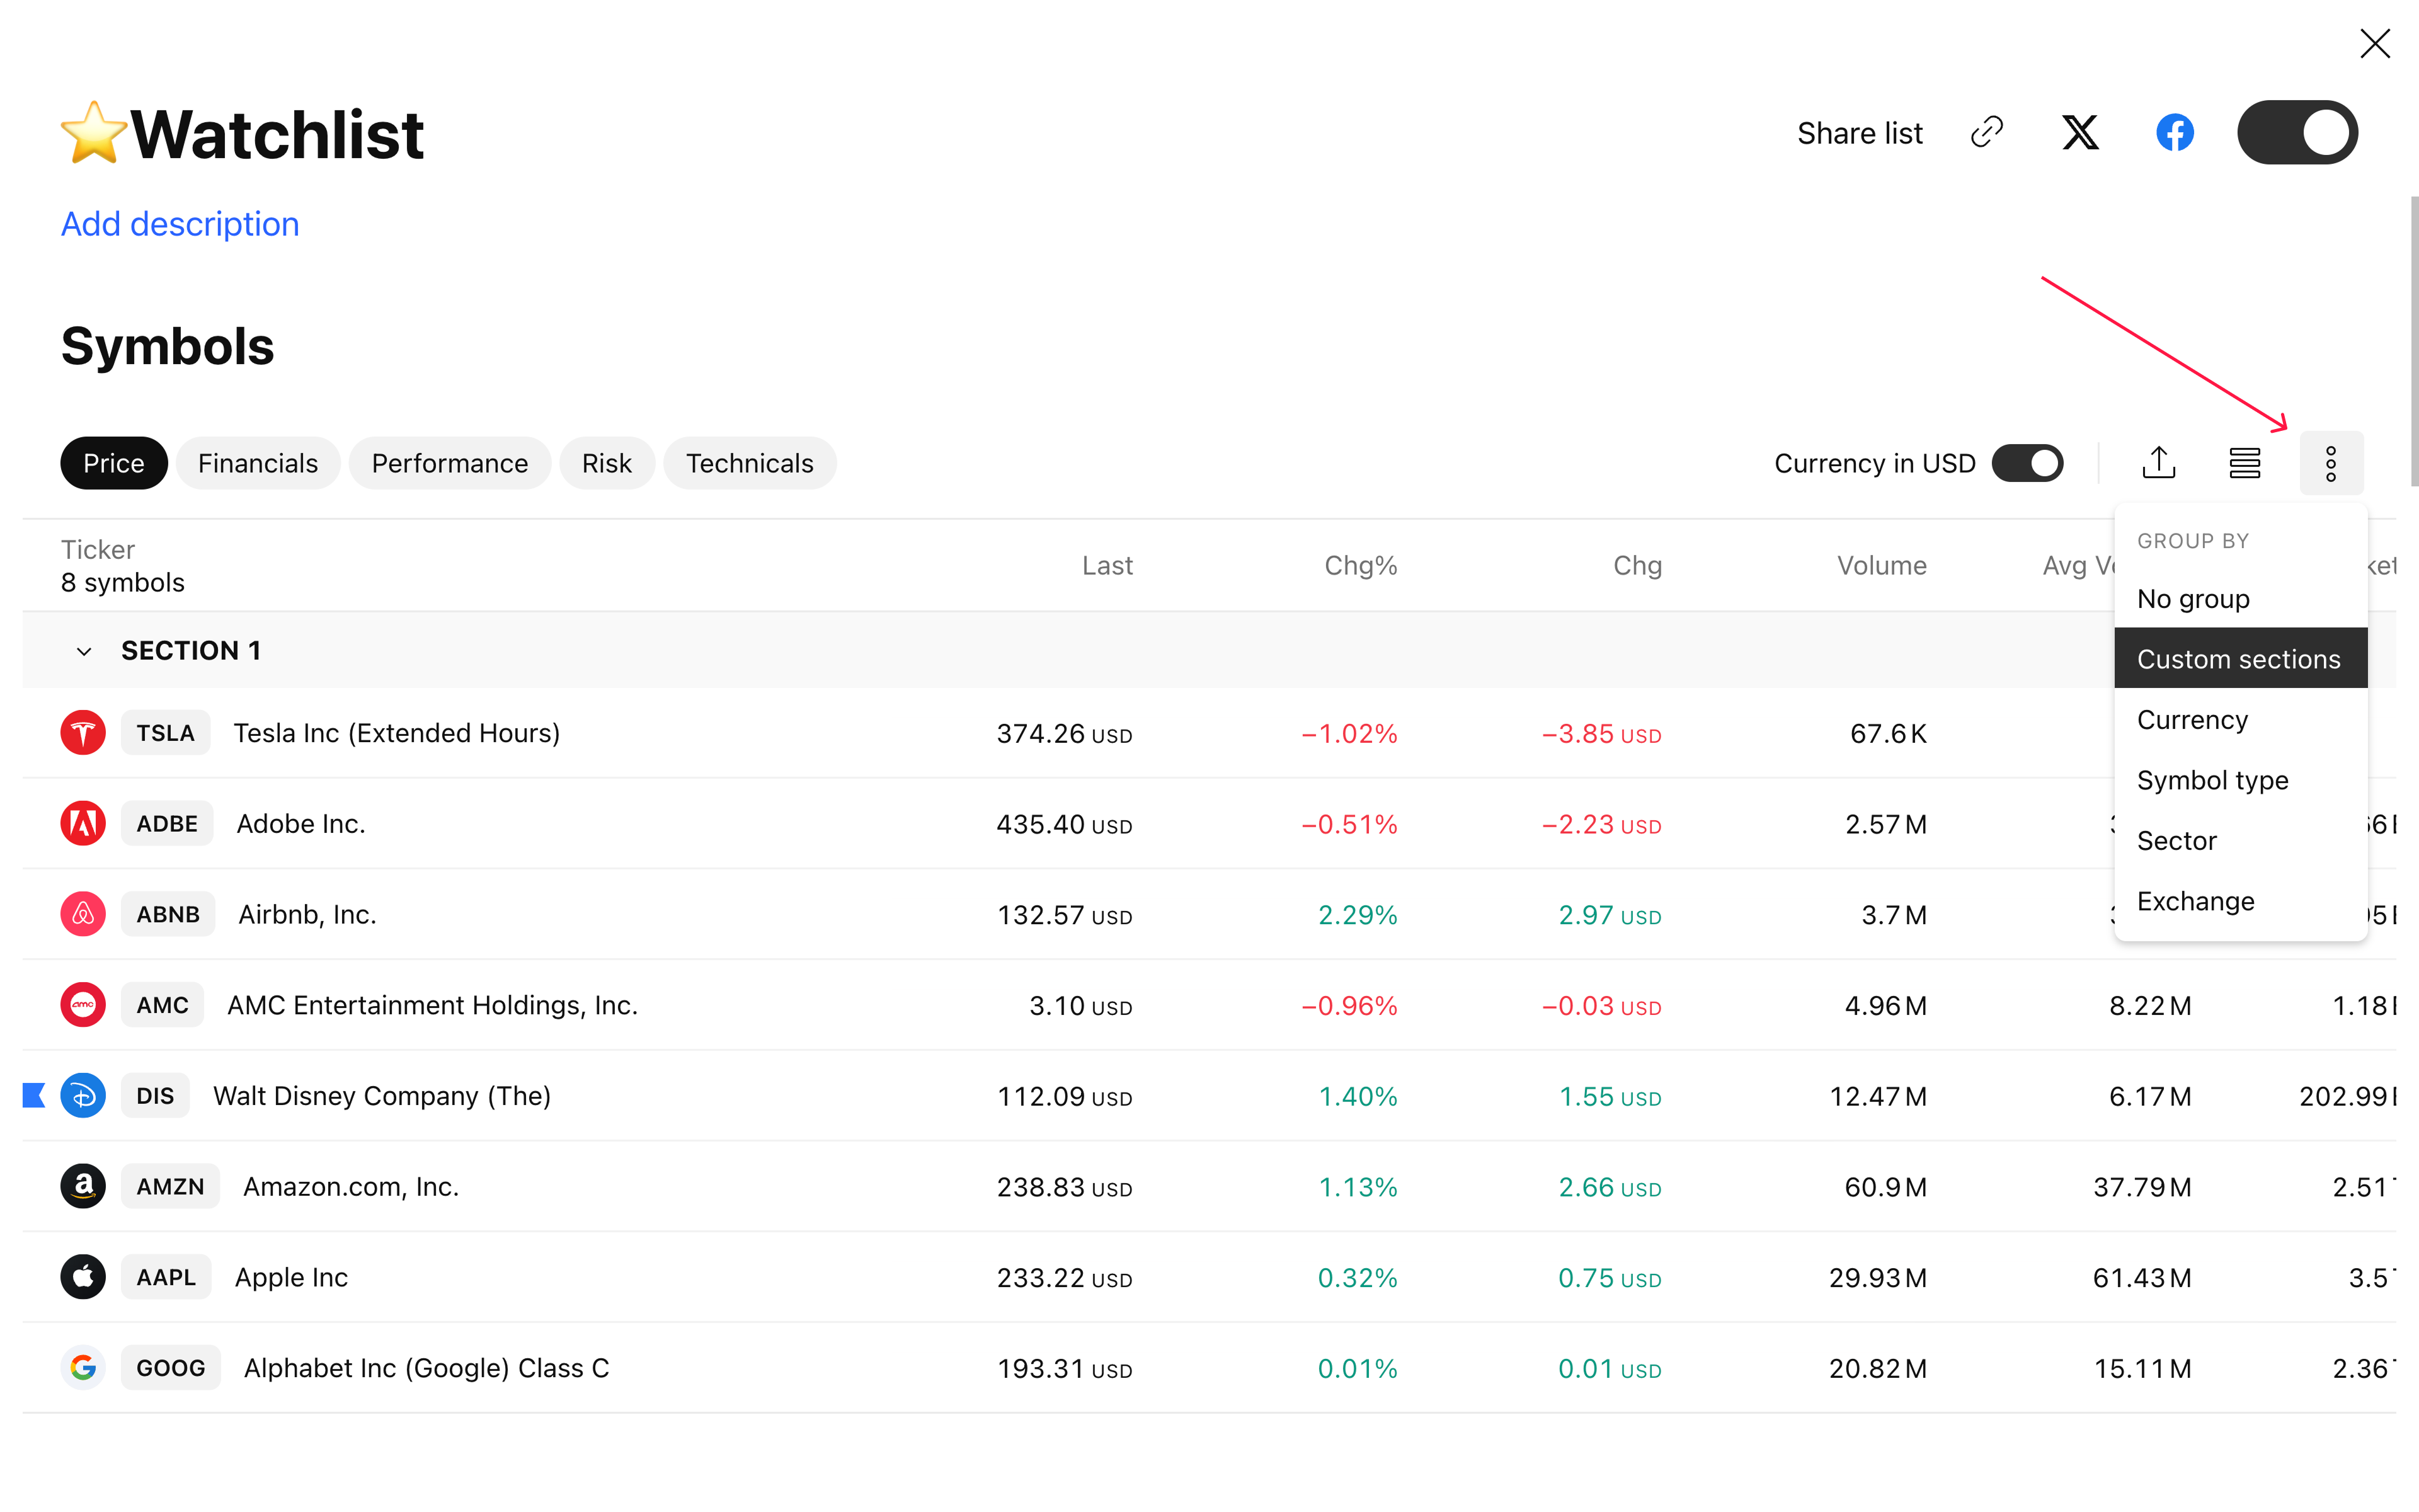The image size is (2419, 1512).
Task: Click the Tesla logo icon
Action: click(83, 733)
